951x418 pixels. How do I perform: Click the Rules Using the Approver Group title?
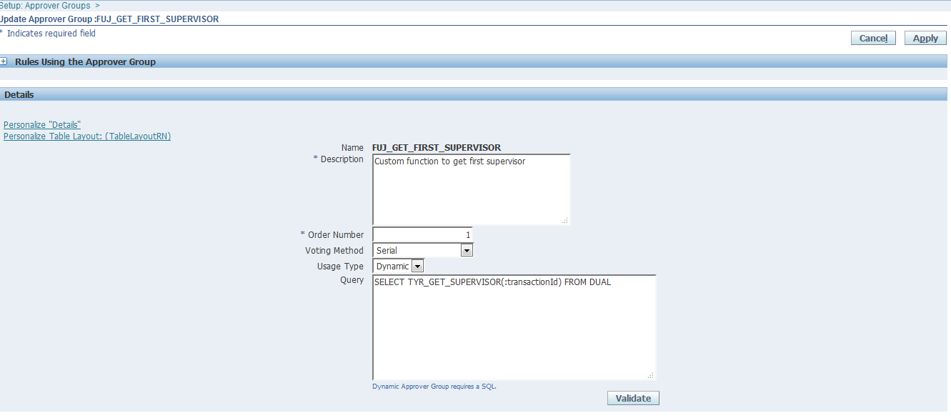85,62
